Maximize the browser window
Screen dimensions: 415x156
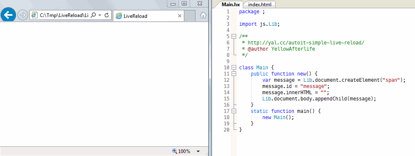click(x=185, y=3)
